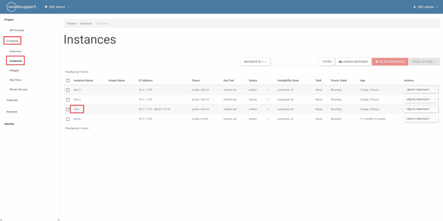Check the k8s-3 row checkbox
The image size is (443, 221).
68,90
